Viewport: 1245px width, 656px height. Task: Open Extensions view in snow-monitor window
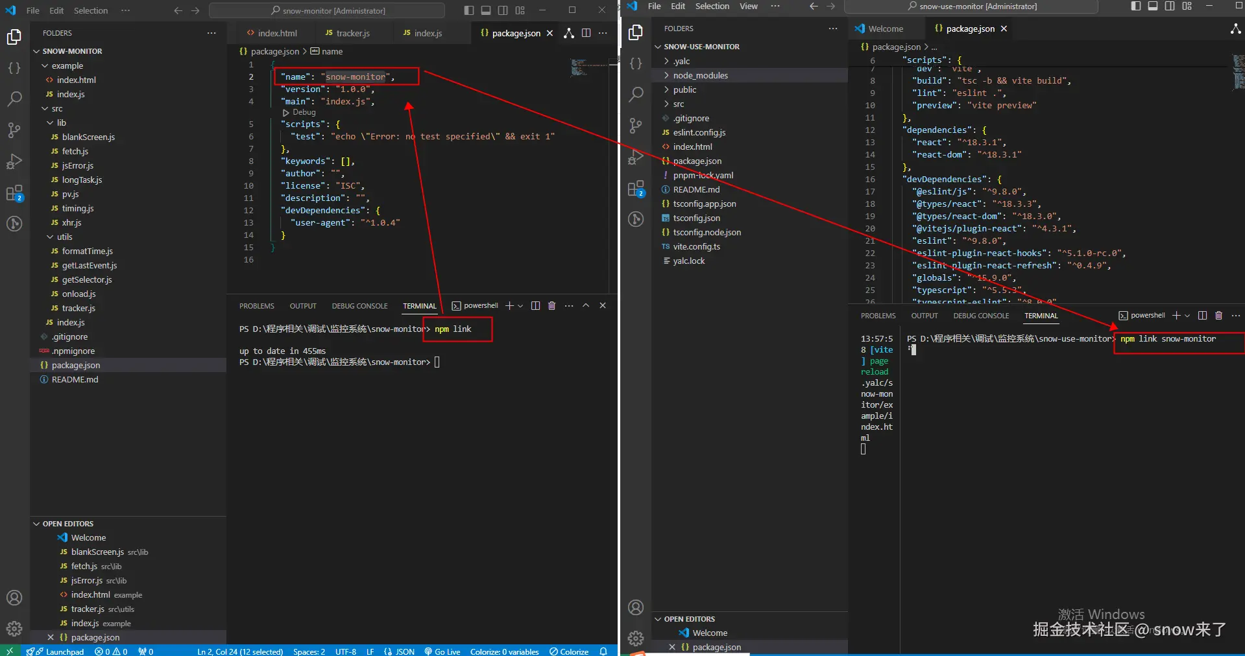14,193
